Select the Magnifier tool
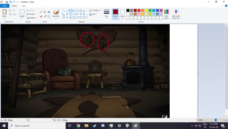This screenshot has width=228, height=129. [49, 17]
